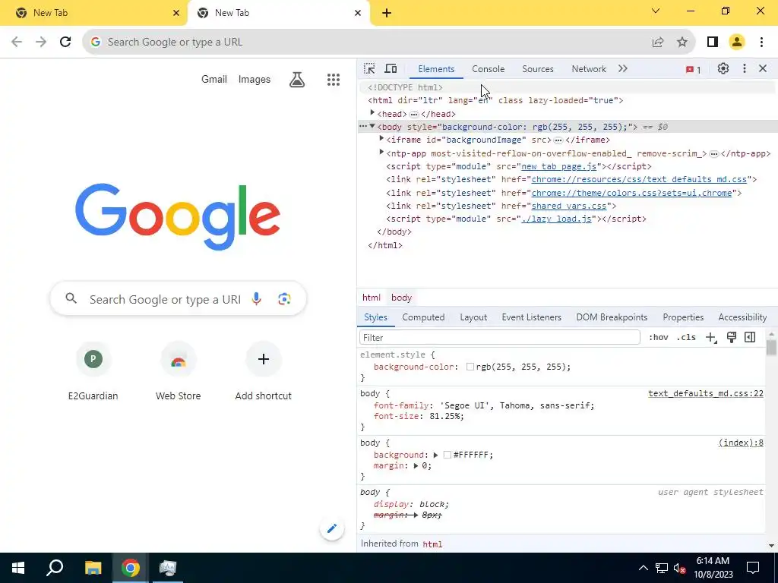Expand background shorthand property triangle

coord(435,455)
